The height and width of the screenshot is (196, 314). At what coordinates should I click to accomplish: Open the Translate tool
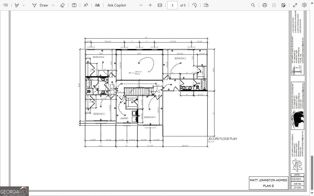tap(97, 5)
